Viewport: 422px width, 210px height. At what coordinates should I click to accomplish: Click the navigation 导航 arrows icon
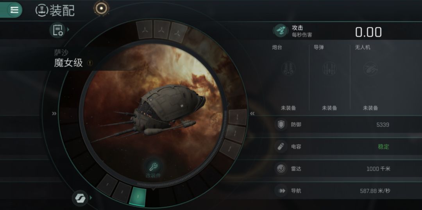(x=282, y=191)
